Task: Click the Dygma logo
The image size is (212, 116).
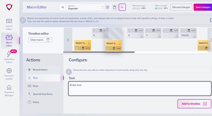Action: (9, 7)
